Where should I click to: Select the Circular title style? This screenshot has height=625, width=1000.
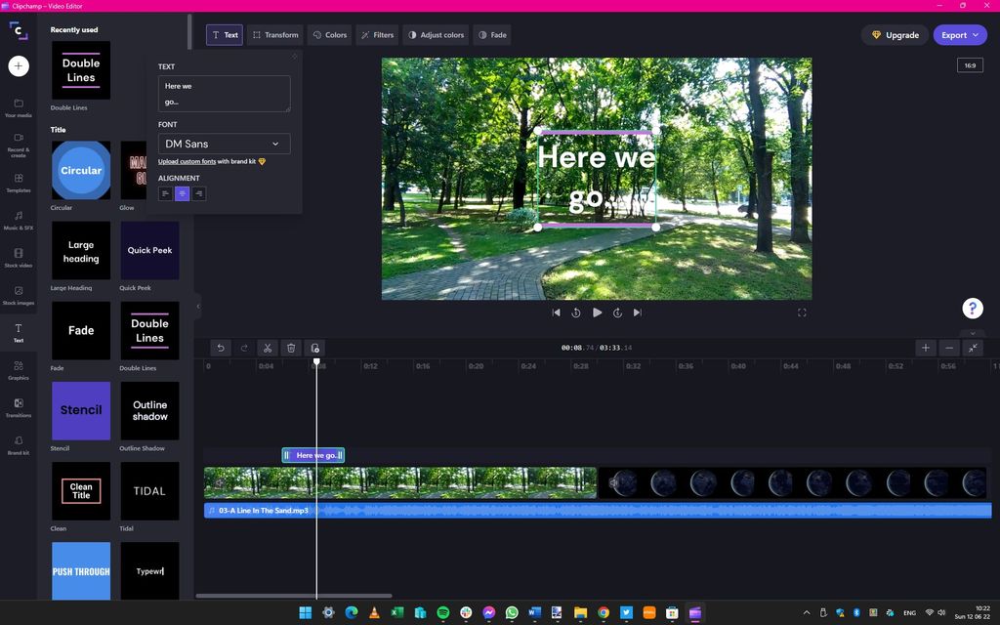pyautogui.click(x=81, y=170)
